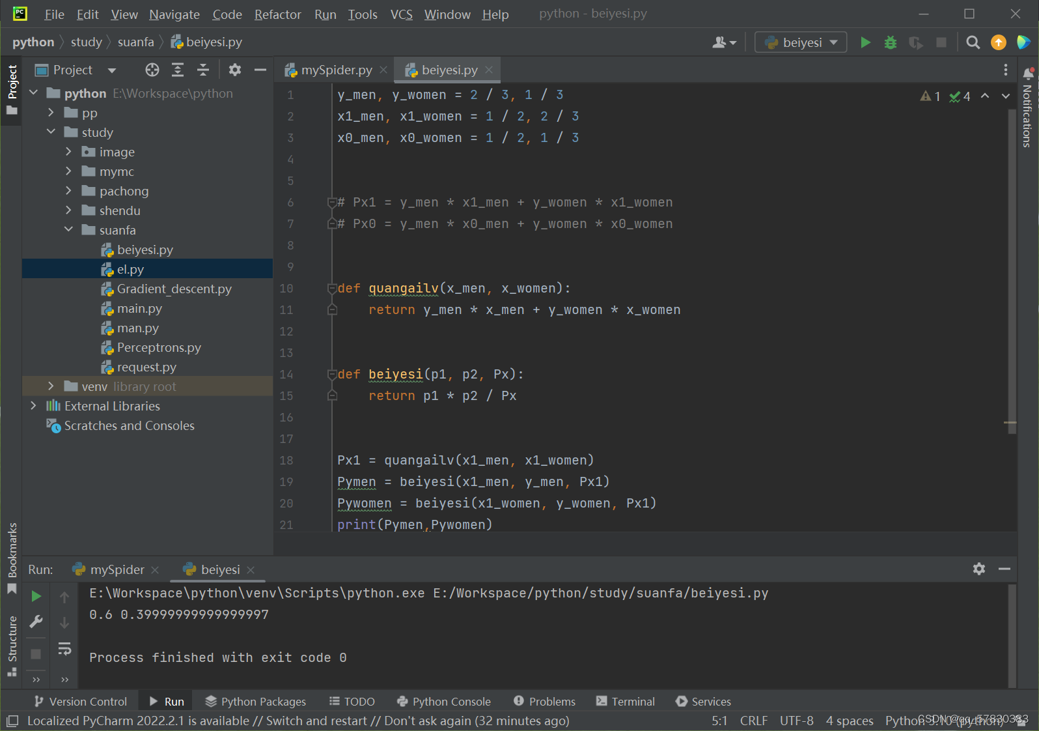Expand the mymc folder
Screen dimensions: 1039x731
click(x=69, y=171)
